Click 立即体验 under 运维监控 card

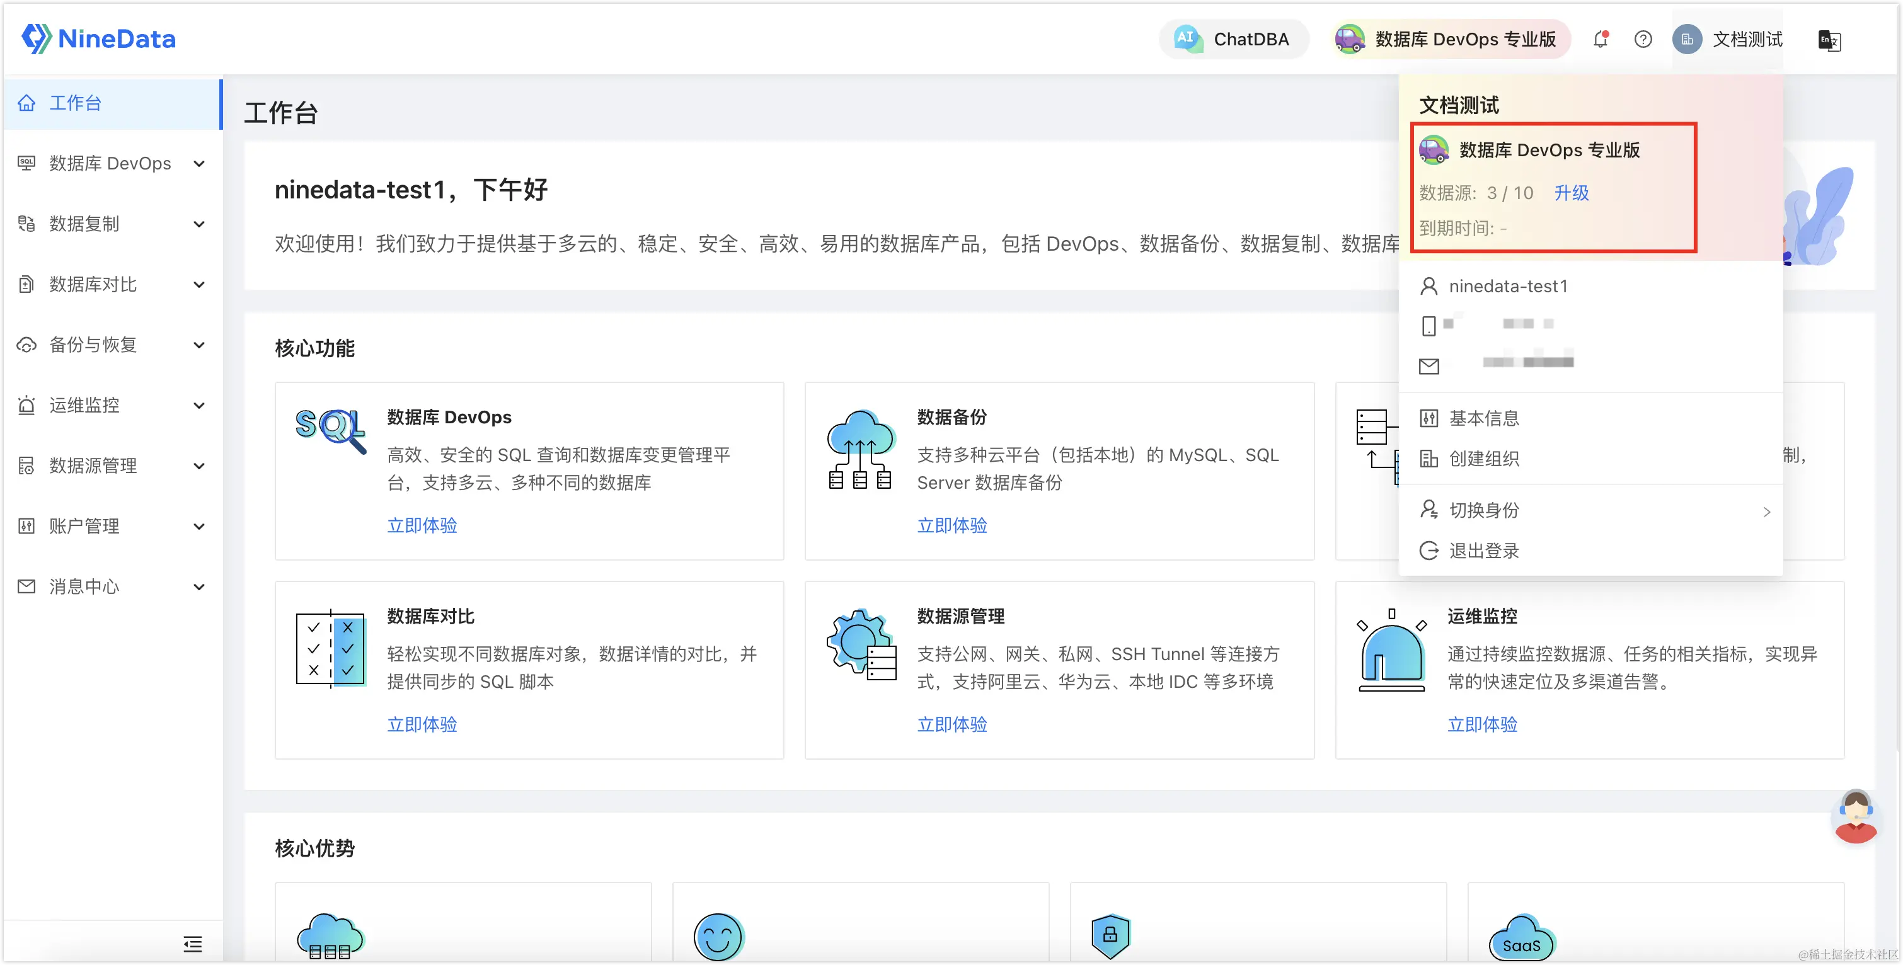click(1482, 724)
